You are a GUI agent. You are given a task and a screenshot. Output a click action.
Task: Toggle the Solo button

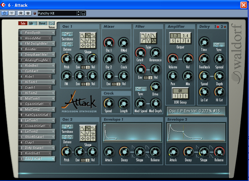click(x=23, y=23)
